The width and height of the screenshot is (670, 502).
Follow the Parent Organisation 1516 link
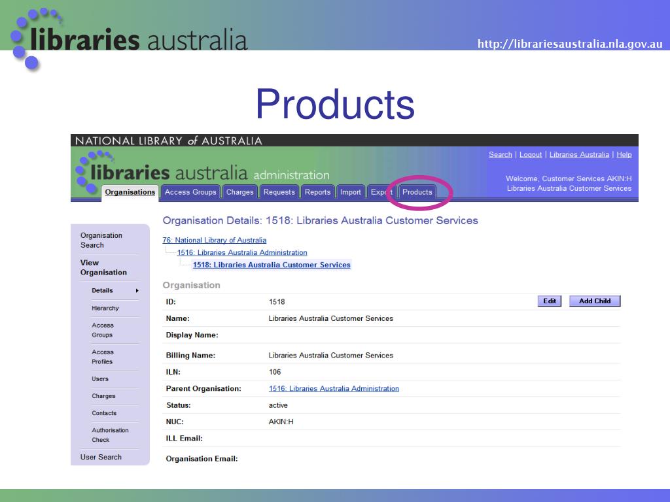(334, 388)
